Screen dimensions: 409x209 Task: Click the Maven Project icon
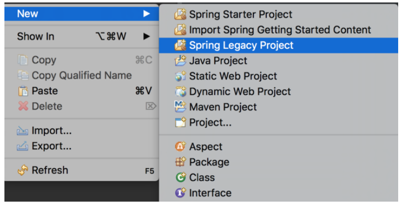pyautogui.click(x=181, y=107)
